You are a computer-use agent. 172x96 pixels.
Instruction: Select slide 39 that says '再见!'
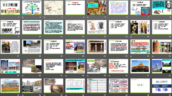coord(140,86)
